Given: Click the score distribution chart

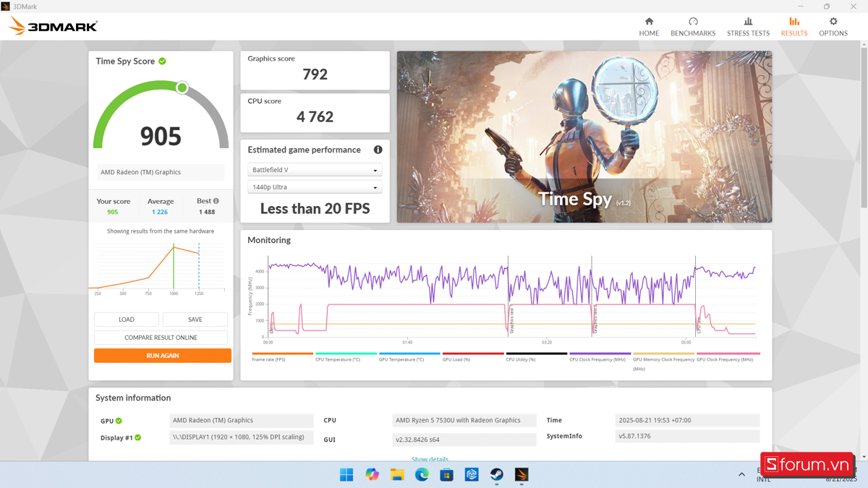Looking at the screenshot, I should pyautogui.click(x=161, y=267).
